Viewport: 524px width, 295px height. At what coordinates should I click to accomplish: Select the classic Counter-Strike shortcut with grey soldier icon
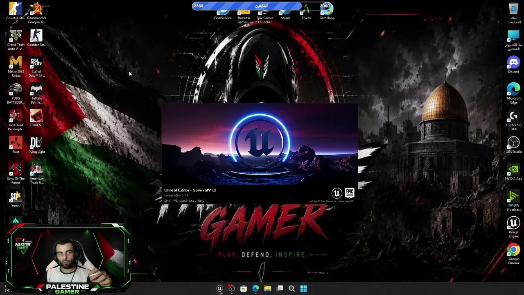point(36,38)
